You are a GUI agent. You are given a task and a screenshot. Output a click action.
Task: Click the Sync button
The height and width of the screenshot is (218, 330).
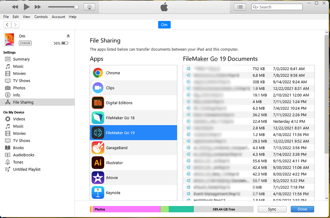(272, 209)
